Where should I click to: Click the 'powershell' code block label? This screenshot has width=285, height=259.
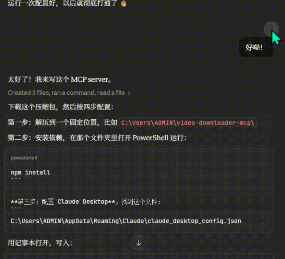point(24,158)
